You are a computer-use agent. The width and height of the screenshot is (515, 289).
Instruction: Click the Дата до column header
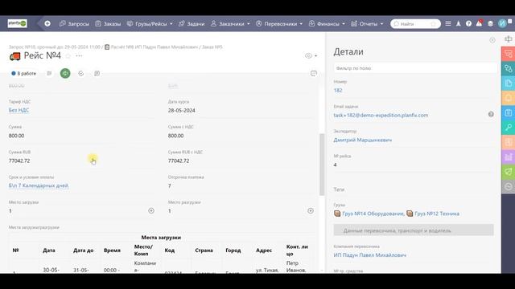point(83,250)
